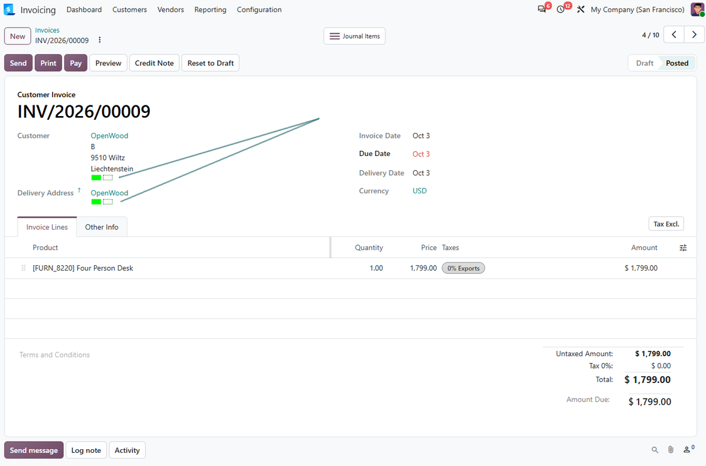Click the Amount Due value $ 1,799.00

[649, 402]
